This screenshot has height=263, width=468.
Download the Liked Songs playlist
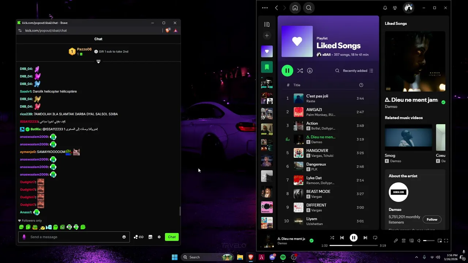click(310, 70)
